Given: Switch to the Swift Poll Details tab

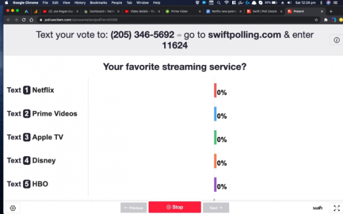Looking at the screenshot, I should (x=264, y=11).
